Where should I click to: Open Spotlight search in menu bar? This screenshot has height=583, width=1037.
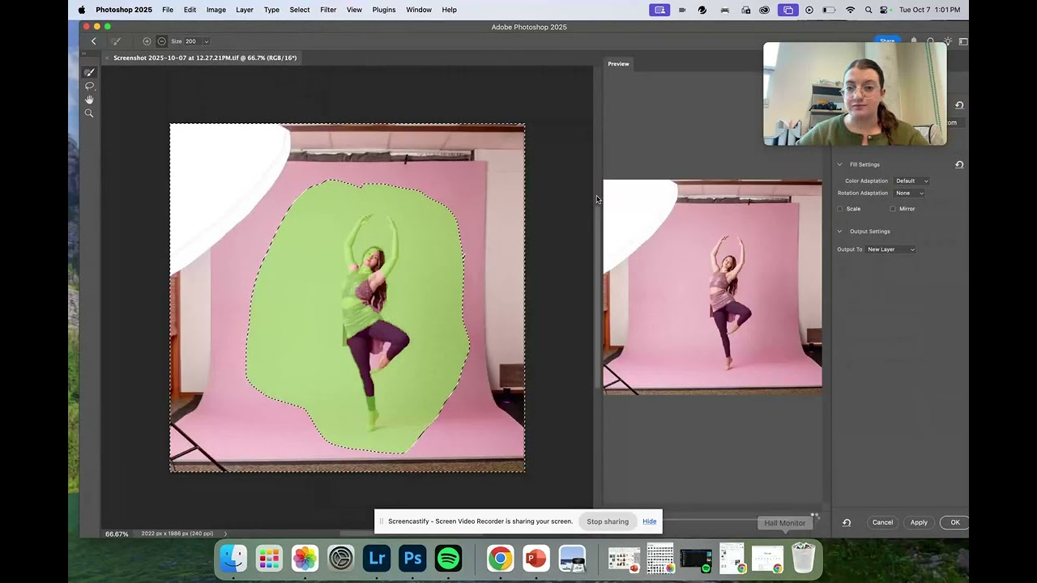(868, 10)
